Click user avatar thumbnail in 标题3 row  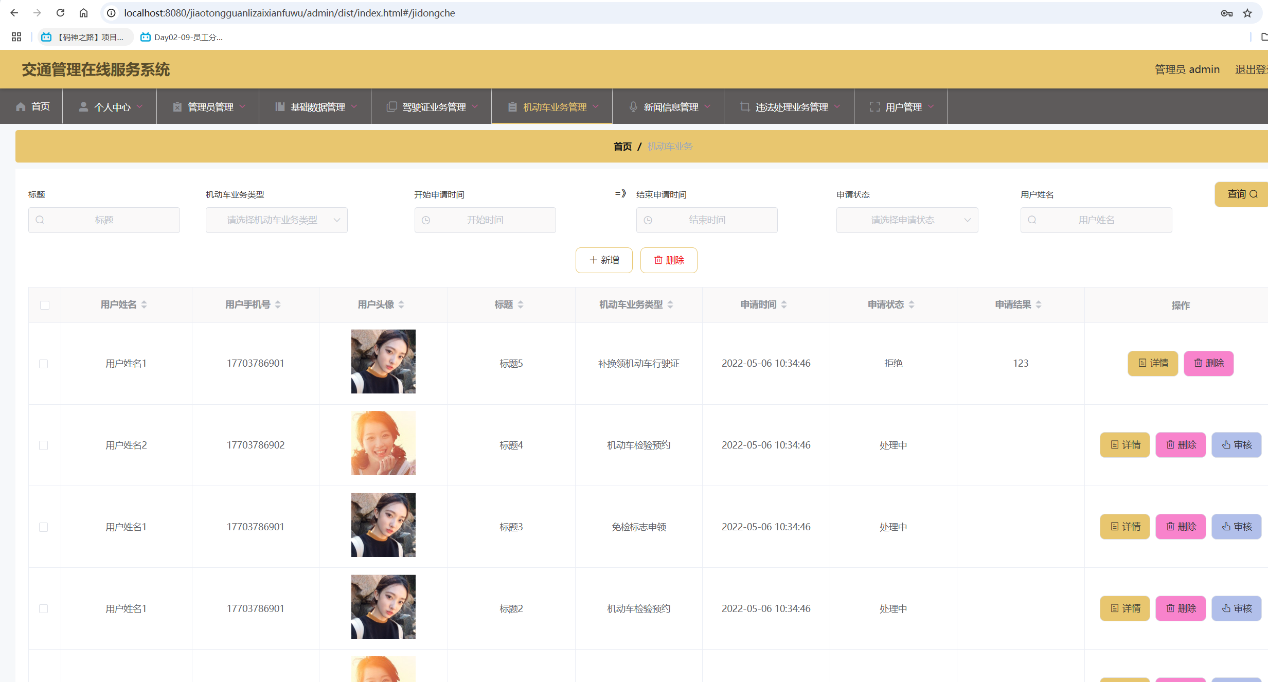(x=383, y=525)
